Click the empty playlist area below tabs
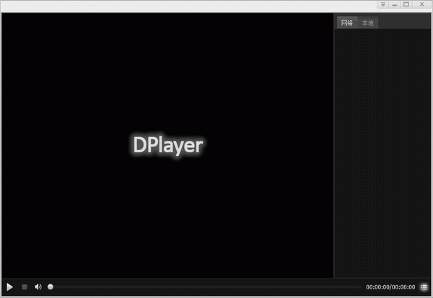 pyautogui.click(x=382, y=153)
